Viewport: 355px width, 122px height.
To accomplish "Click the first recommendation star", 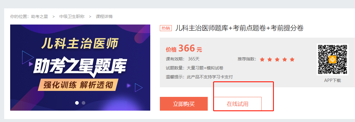I will (x=262, y=60).
